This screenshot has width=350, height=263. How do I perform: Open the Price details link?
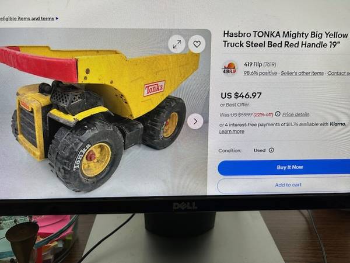[x=296, y=115]
